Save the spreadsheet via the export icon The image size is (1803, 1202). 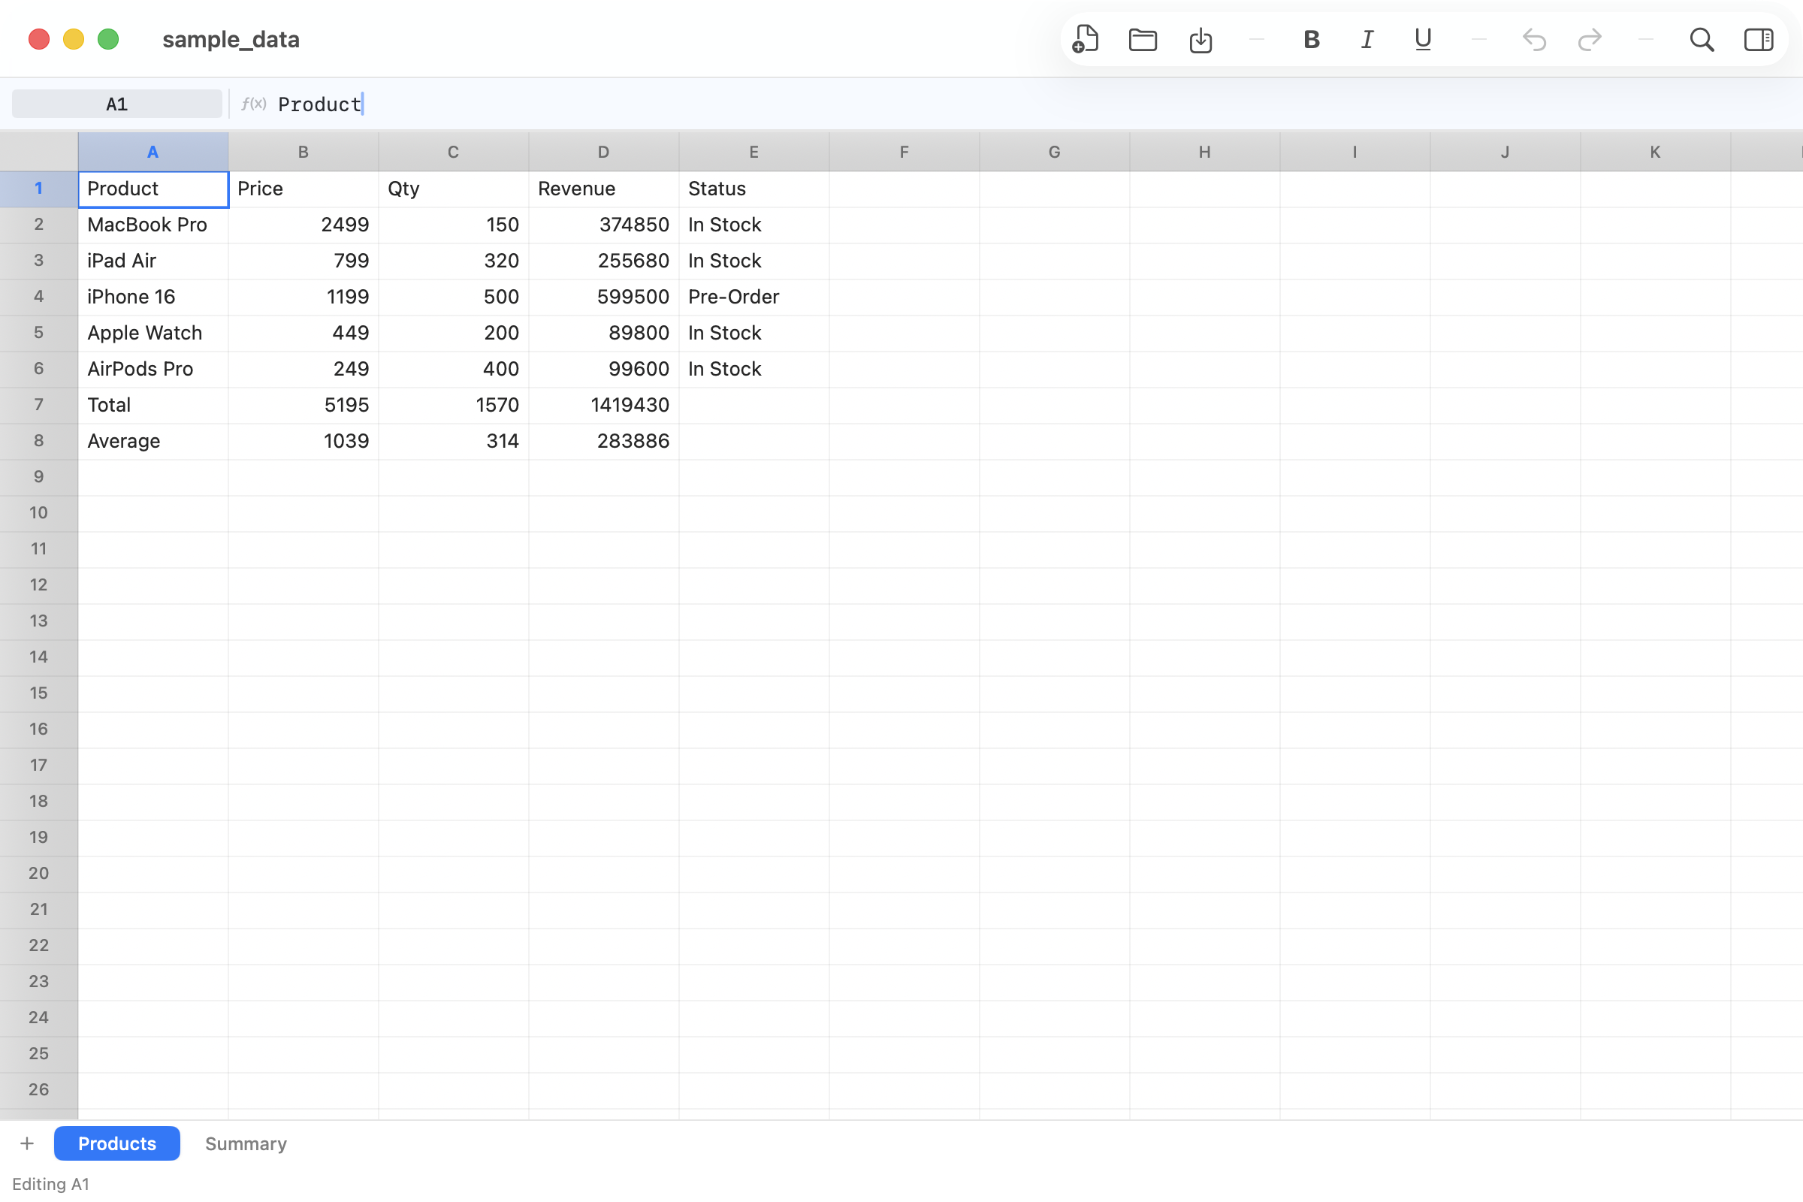(x=1200, y=39)
